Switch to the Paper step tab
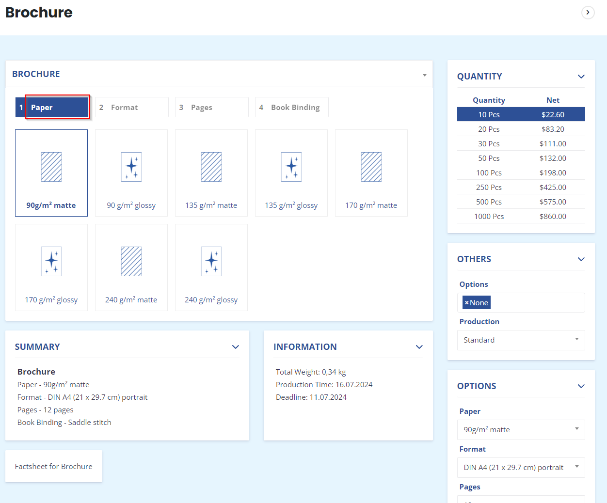The image size is (607, 503). 52,107
